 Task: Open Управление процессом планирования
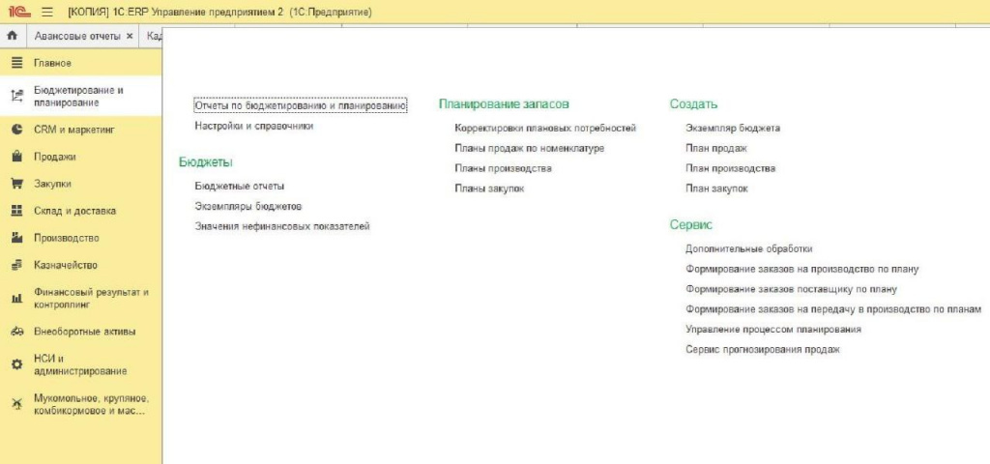(773, 330)
